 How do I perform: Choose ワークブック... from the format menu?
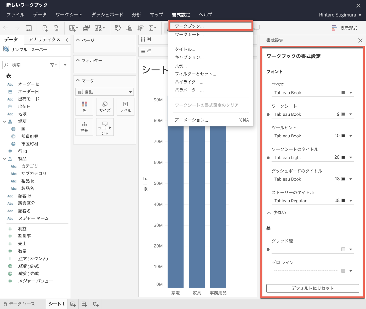(210, 26)
